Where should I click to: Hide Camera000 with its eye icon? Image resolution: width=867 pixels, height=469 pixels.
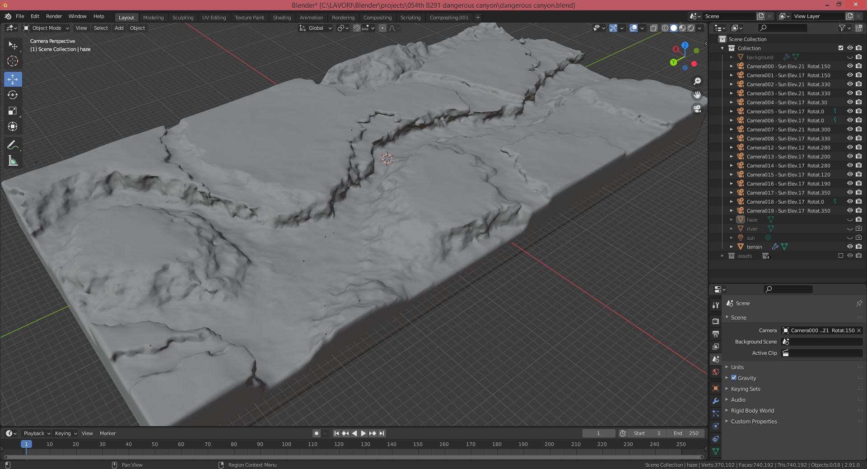849,66
